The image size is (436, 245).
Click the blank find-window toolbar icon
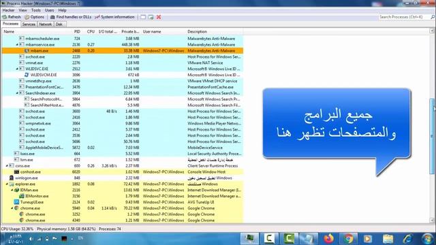(x=143, y=17)
